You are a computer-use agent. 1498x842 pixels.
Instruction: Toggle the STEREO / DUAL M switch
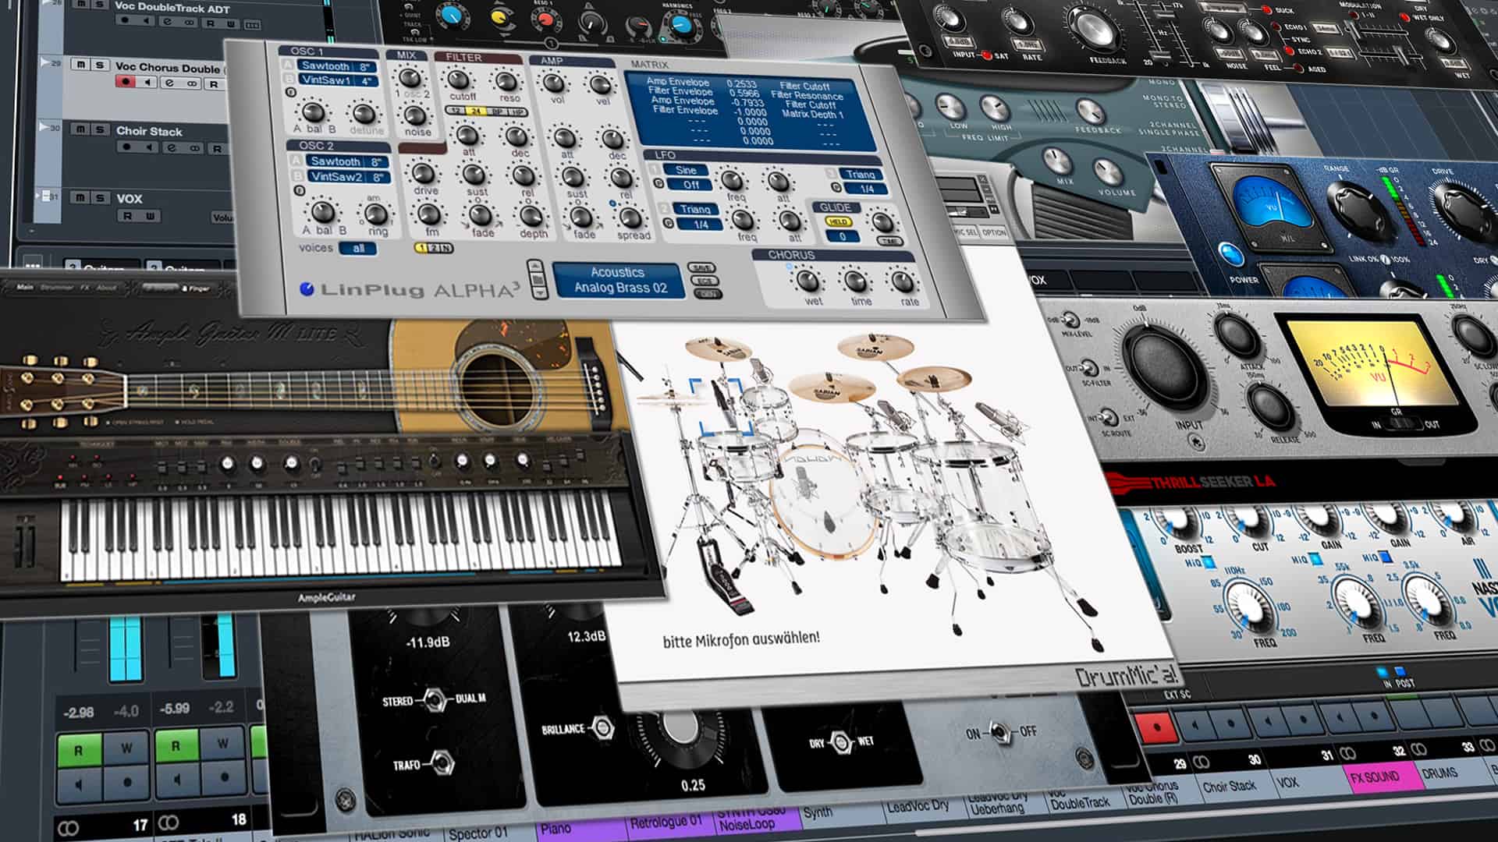coord(435,700)
